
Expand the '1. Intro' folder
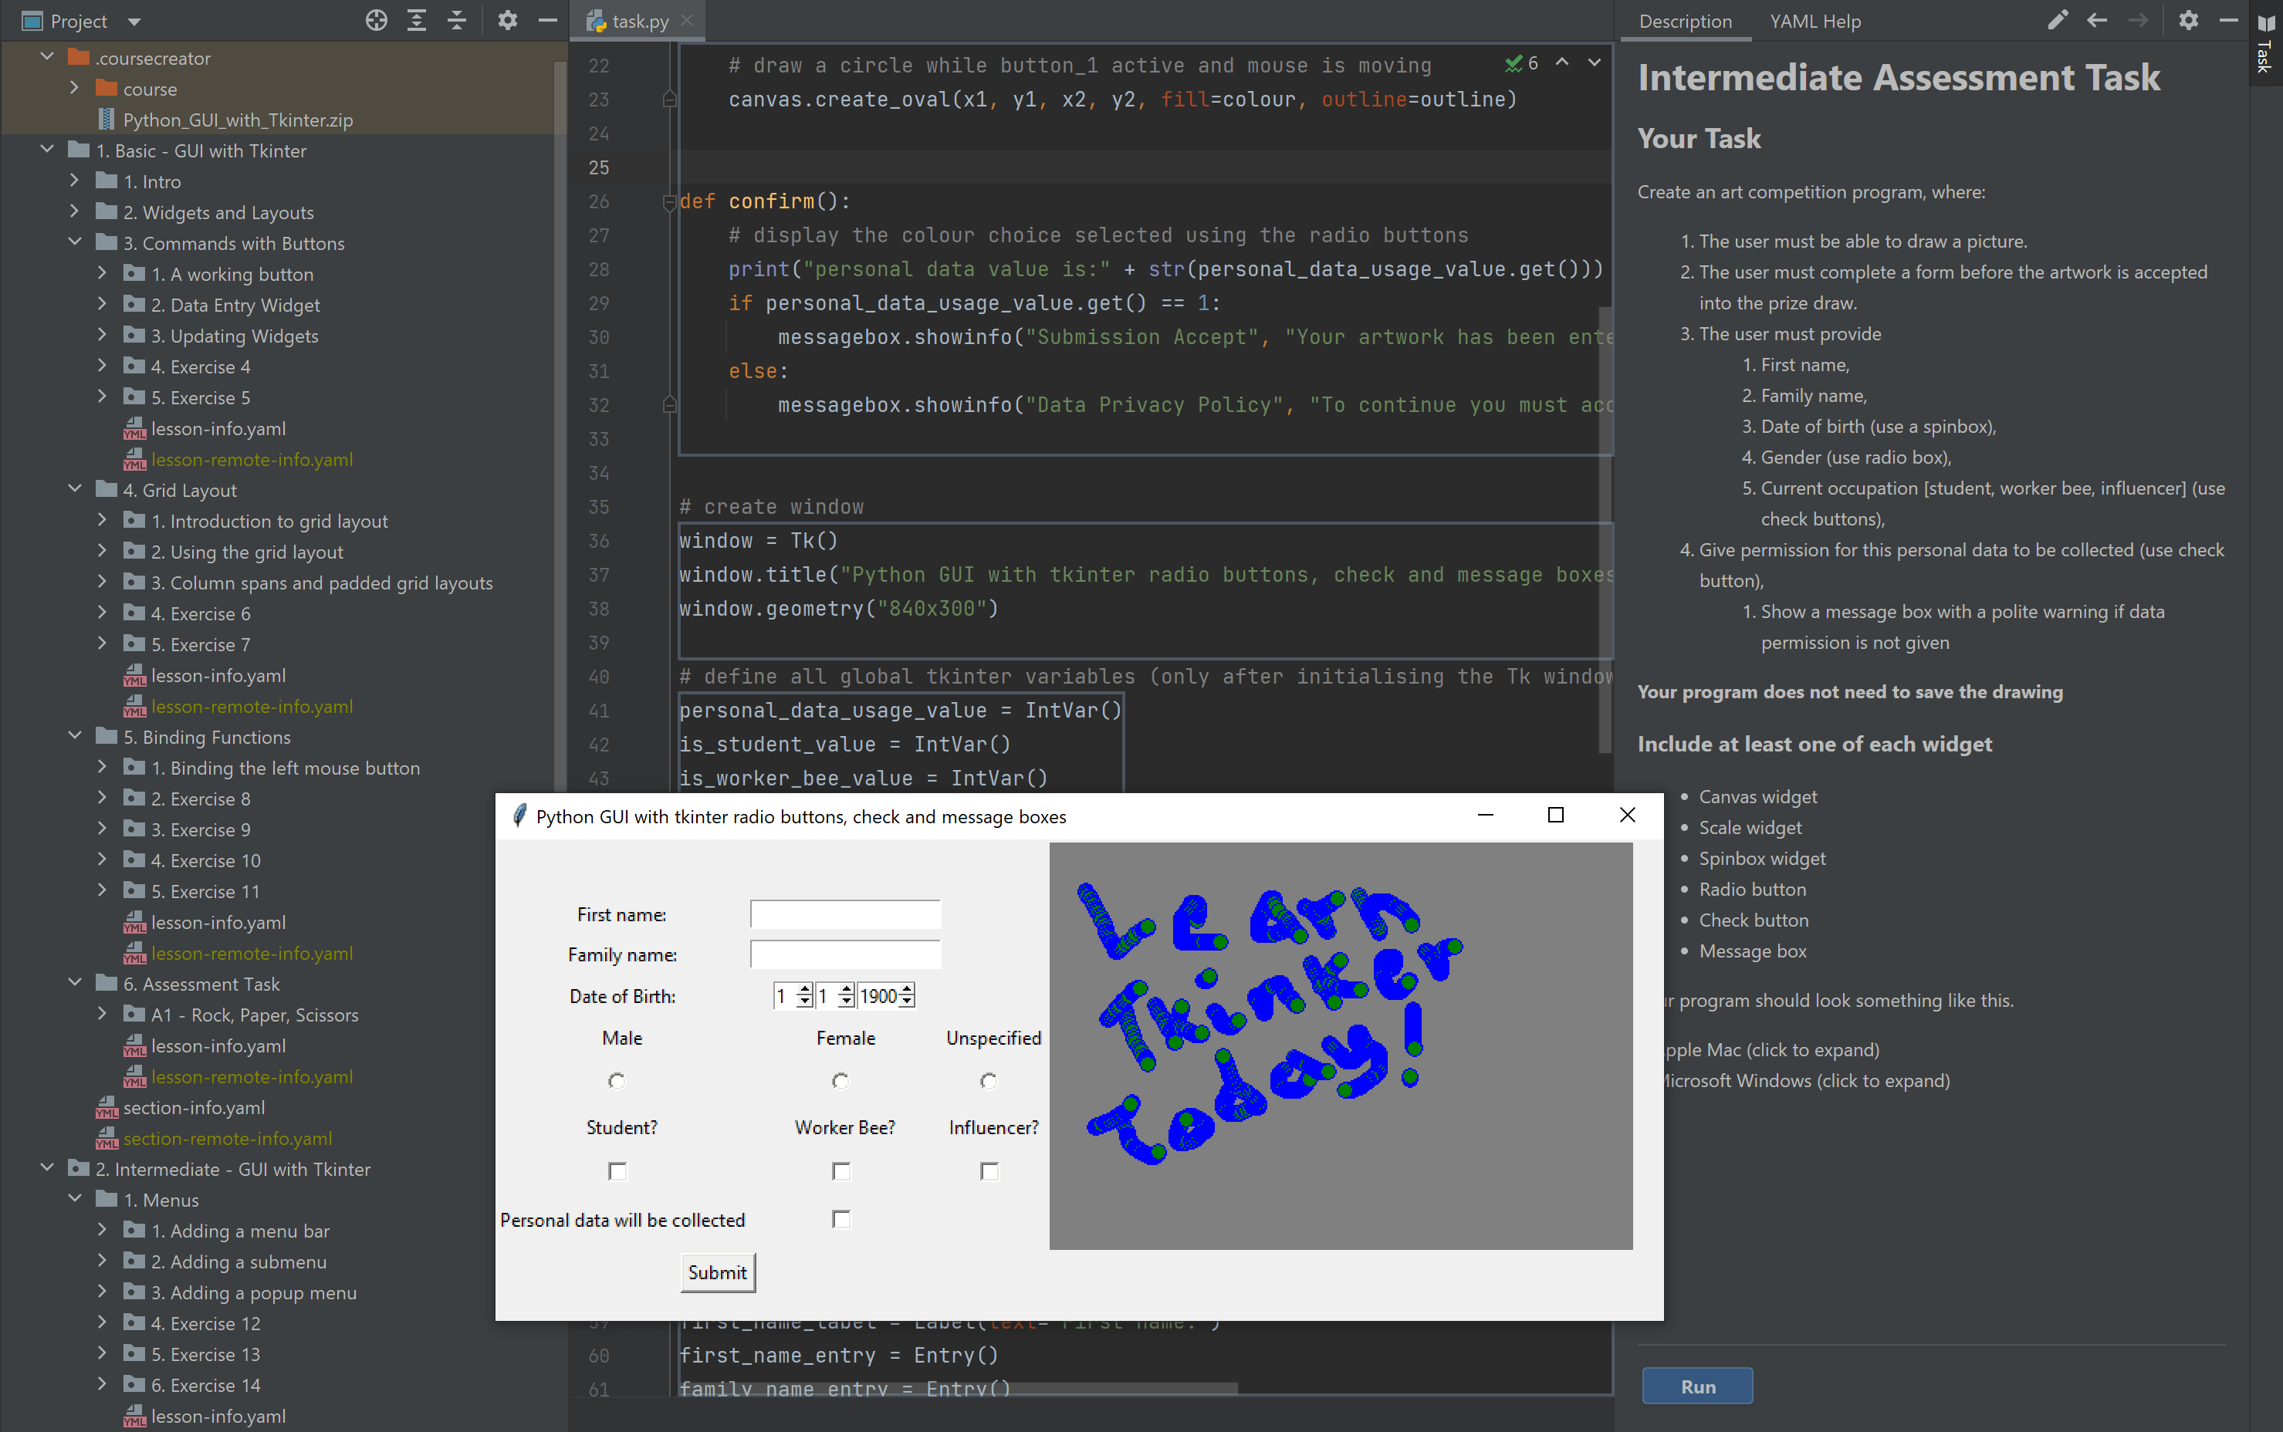click(75, 181)
